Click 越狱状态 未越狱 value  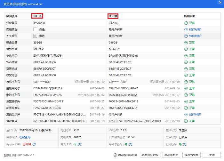click(183, 130)
